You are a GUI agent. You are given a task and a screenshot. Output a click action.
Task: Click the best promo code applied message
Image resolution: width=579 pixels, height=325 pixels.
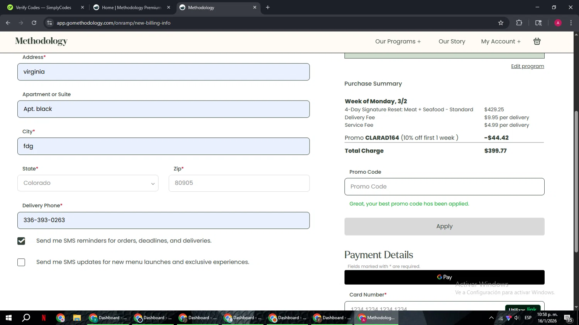[409, 204]
